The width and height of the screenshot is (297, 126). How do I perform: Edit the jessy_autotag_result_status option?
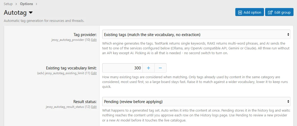pyautogui.click(x=94, y=107)
